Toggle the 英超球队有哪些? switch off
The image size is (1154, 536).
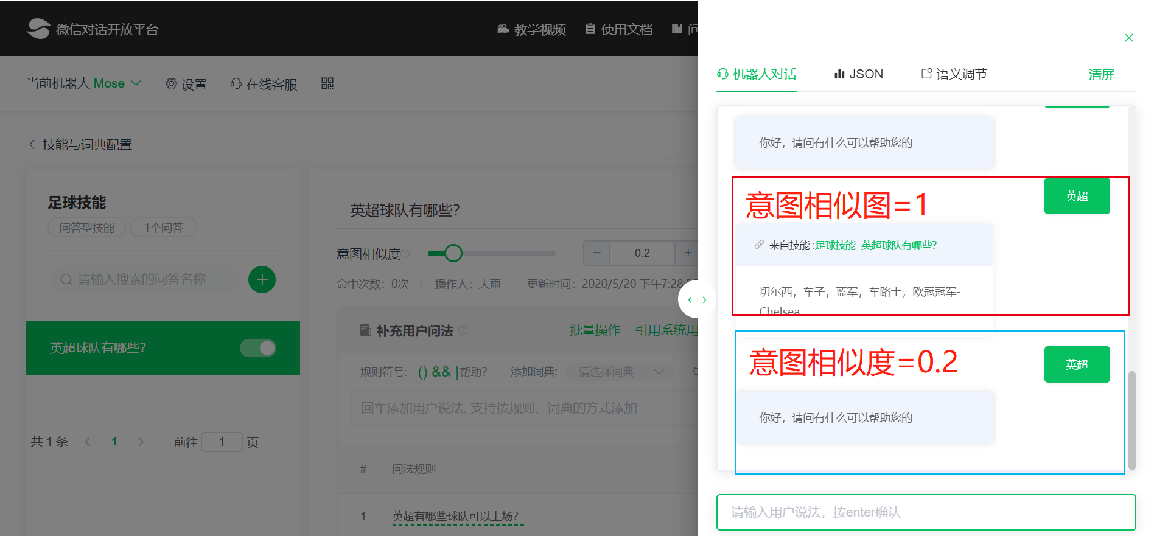tap(258, 347)
